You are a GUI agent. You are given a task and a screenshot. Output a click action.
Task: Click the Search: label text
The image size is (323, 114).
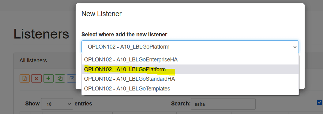click(x=181, y=104)
